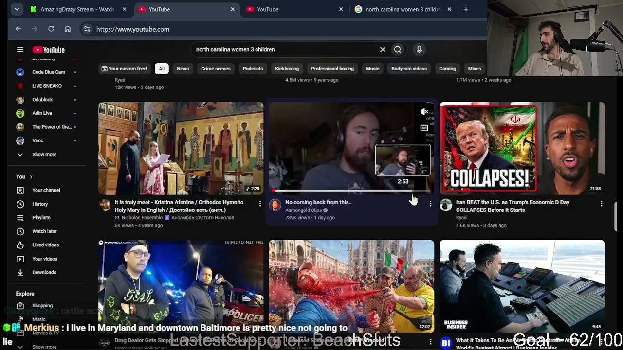Screen dimensions: 623x350
Task: Open St. Nicholas Ensemble channel link
Action: tap(139, 218)
